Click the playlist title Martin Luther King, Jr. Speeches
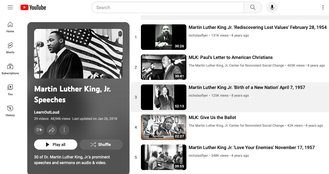The width and height of the screenshot is (329, 174). [x=72, y=94]
